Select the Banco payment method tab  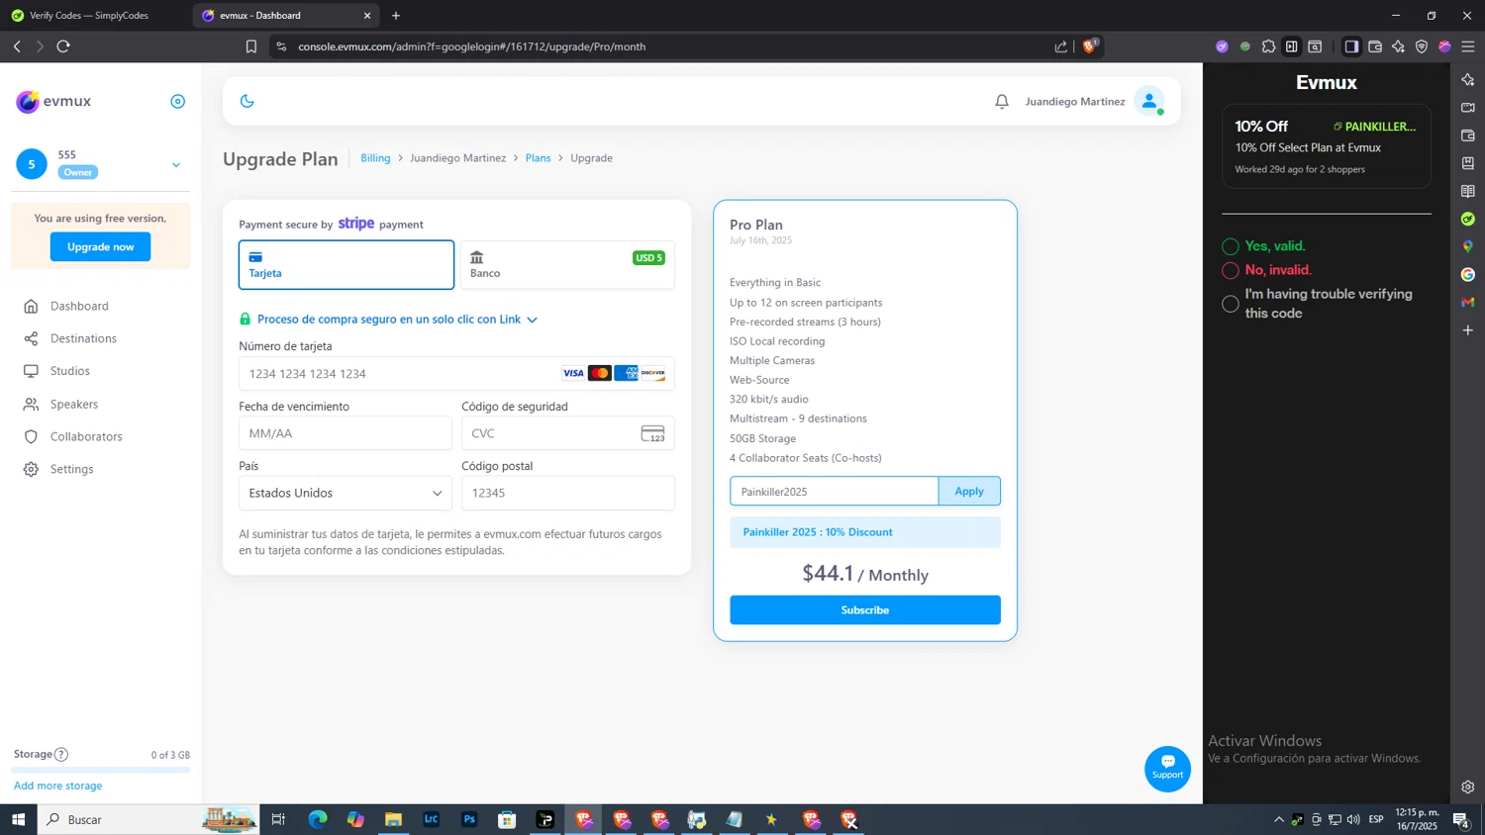click(x=567, y=264)
